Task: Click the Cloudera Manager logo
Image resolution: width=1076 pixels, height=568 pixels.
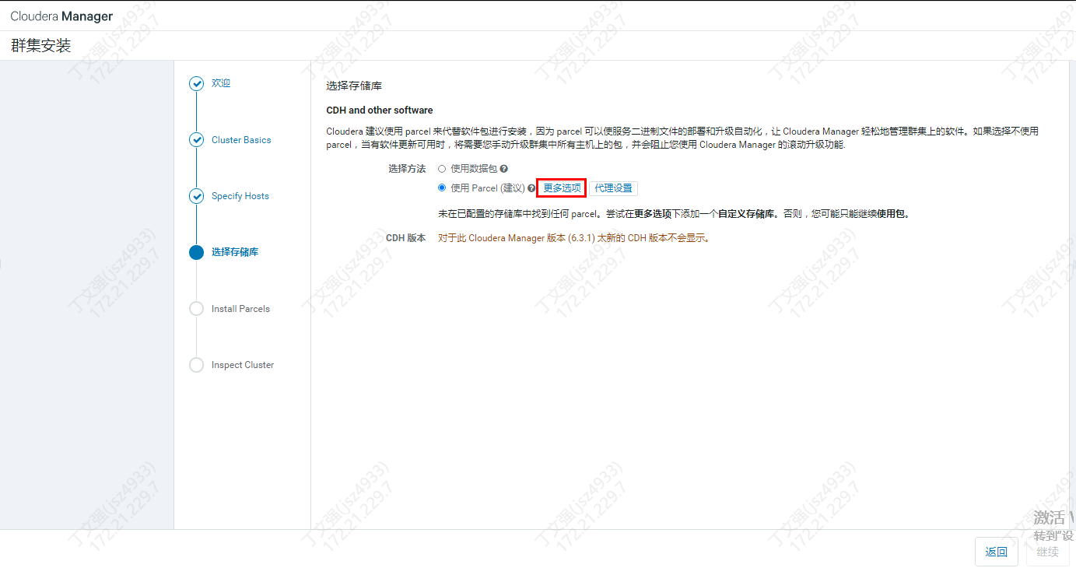Action: pos(61,16)
